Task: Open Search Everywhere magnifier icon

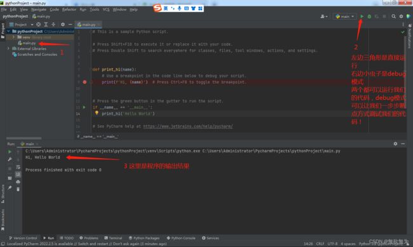Action: point(393,17)
